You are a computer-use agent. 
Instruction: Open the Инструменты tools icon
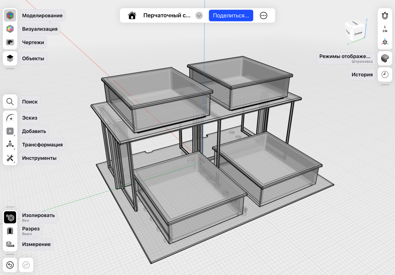pyautogui.click(x=10, y=158)
